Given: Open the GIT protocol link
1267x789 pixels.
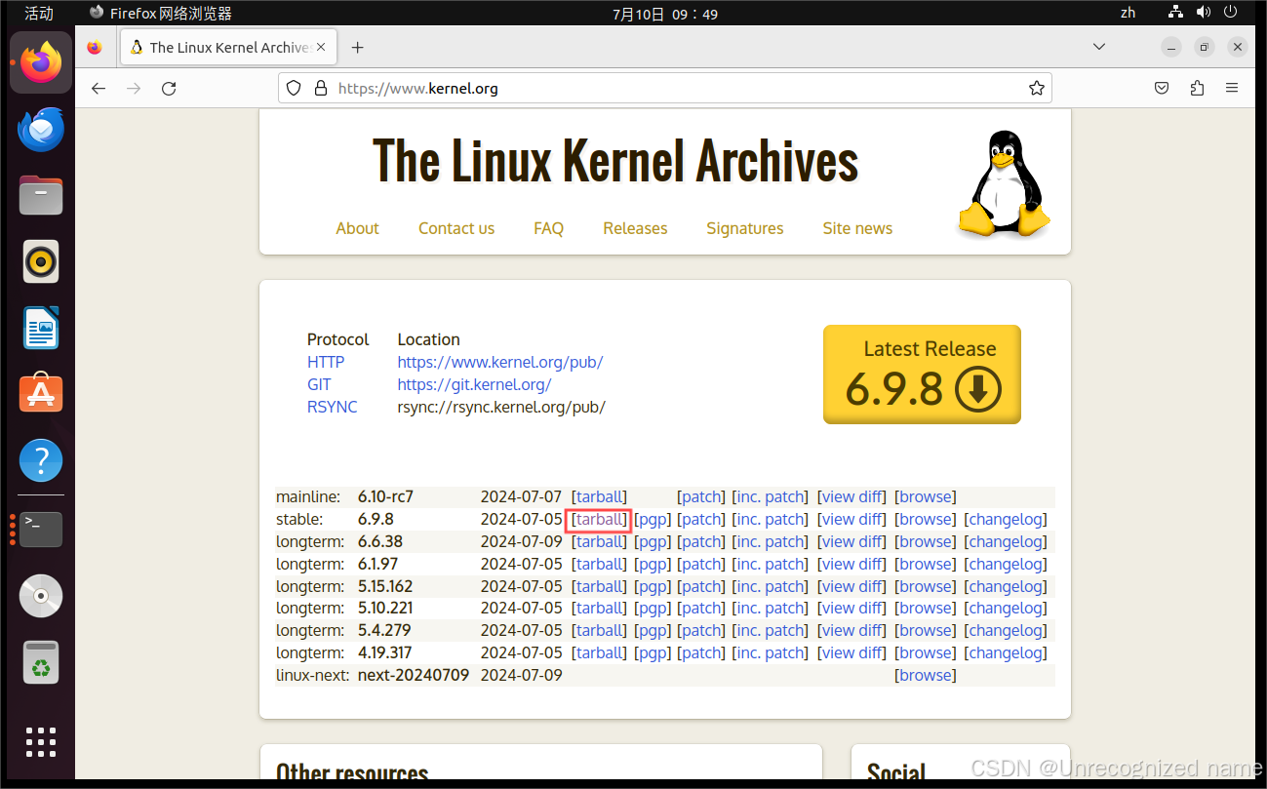Looking at the screenshot, I should pyautogui.click(x=319, y=384).
